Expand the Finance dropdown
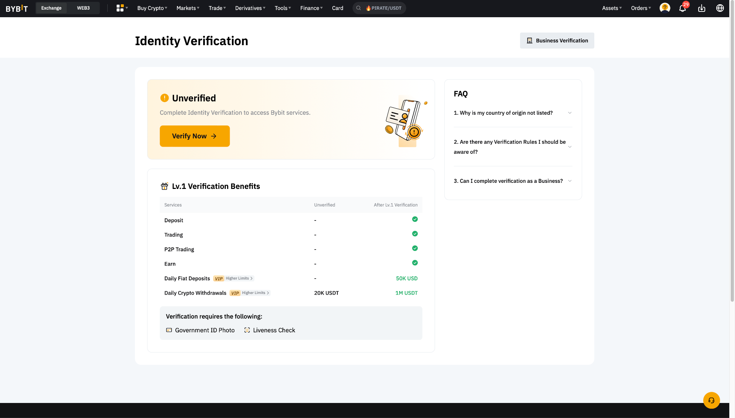 (312, 8)
